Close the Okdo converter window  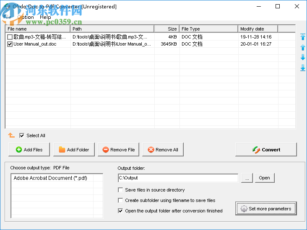297,6
